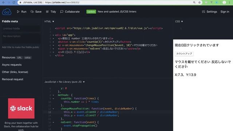233x131 pixels.
Task: Expand the Resources section
Action: 9,57
